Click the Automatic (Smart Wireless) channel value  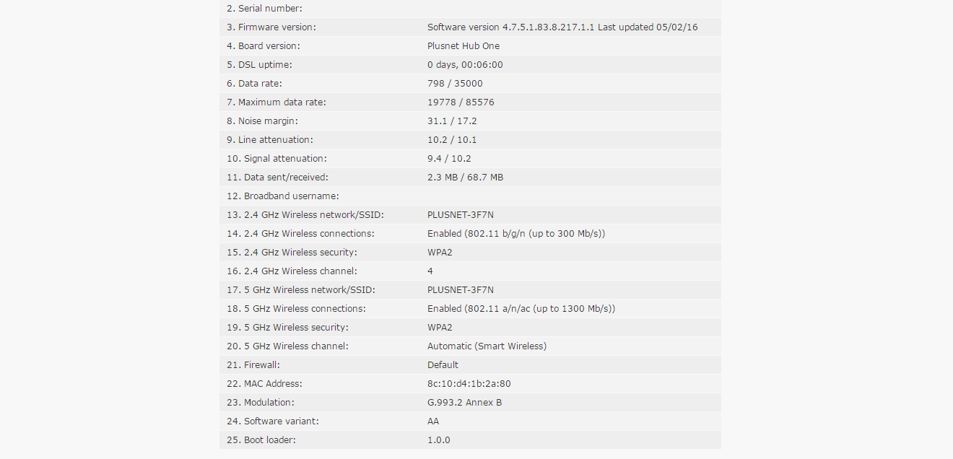[x=487, y=346]
